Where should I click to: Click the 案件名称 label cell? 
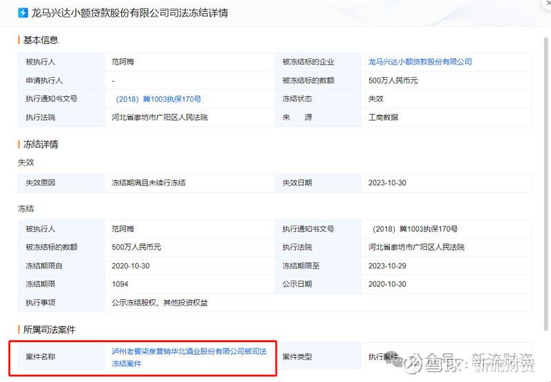61,357
